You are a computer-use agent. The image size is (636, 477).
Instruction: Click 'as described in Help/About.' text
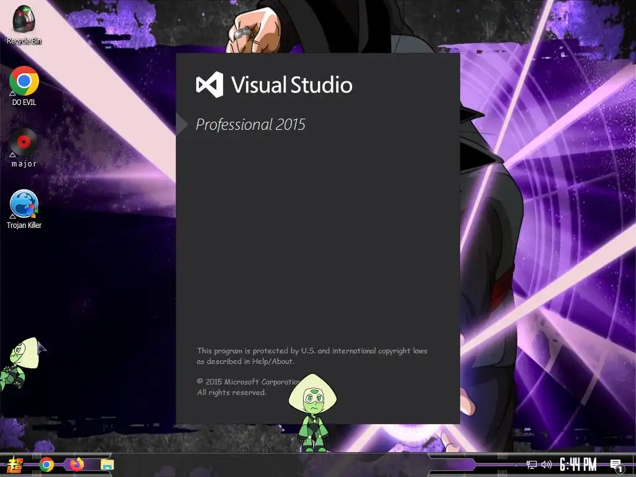pos(245,361)
